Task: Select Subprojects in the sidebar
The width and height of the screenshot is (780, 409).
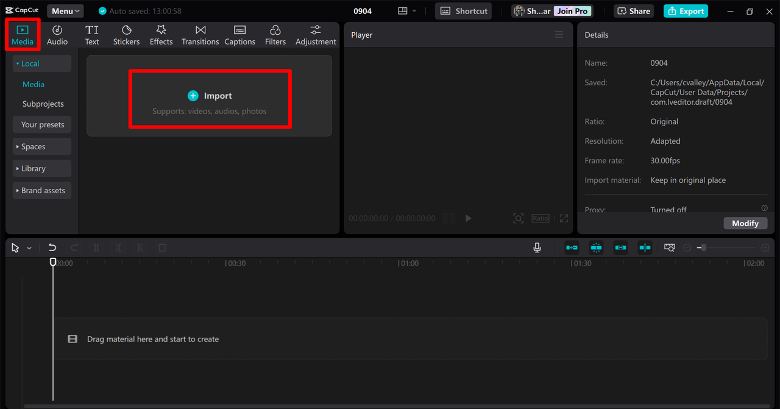Action: tap(43, 104)
